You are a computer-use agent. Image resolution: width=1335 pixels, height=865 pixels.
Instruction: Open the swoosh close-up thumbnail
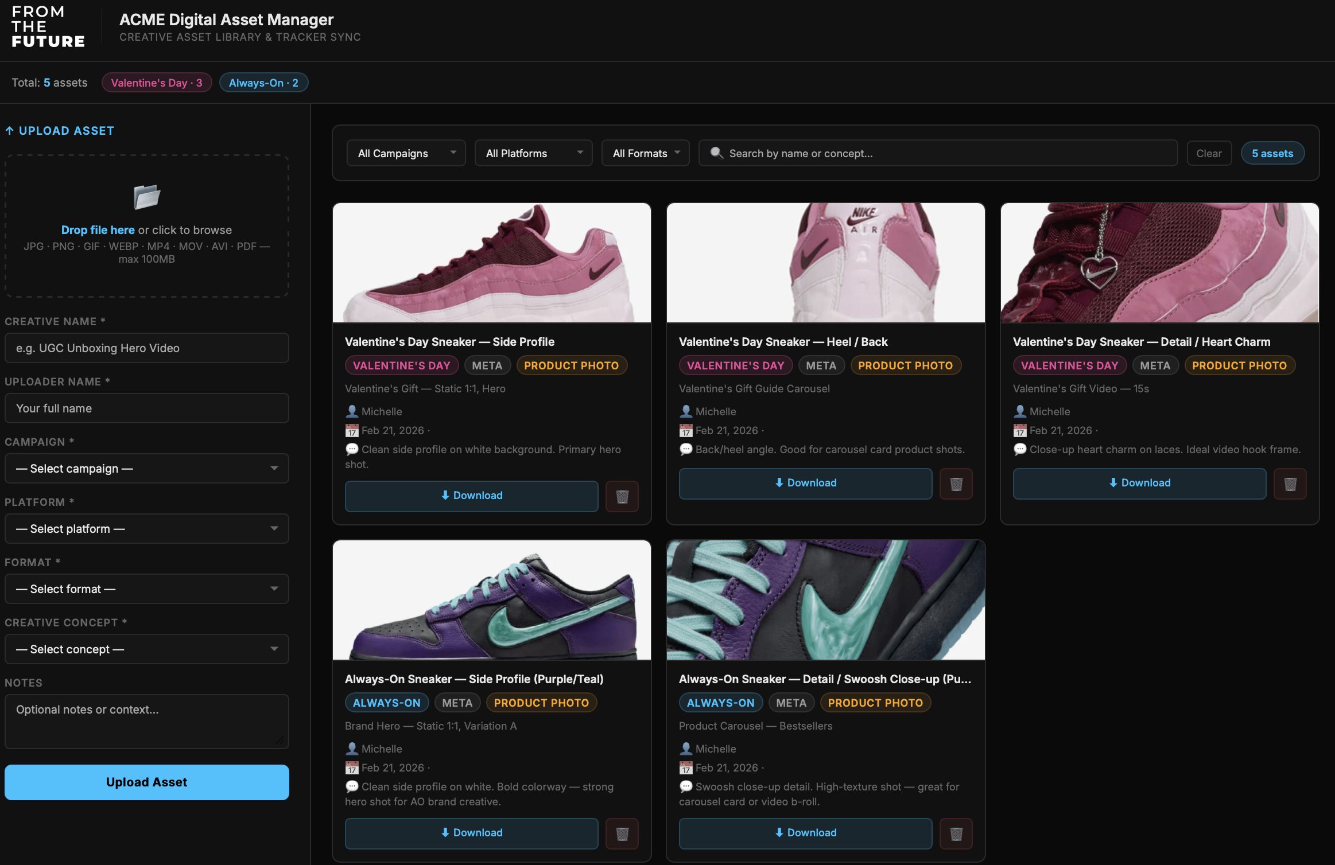(826, 600)
